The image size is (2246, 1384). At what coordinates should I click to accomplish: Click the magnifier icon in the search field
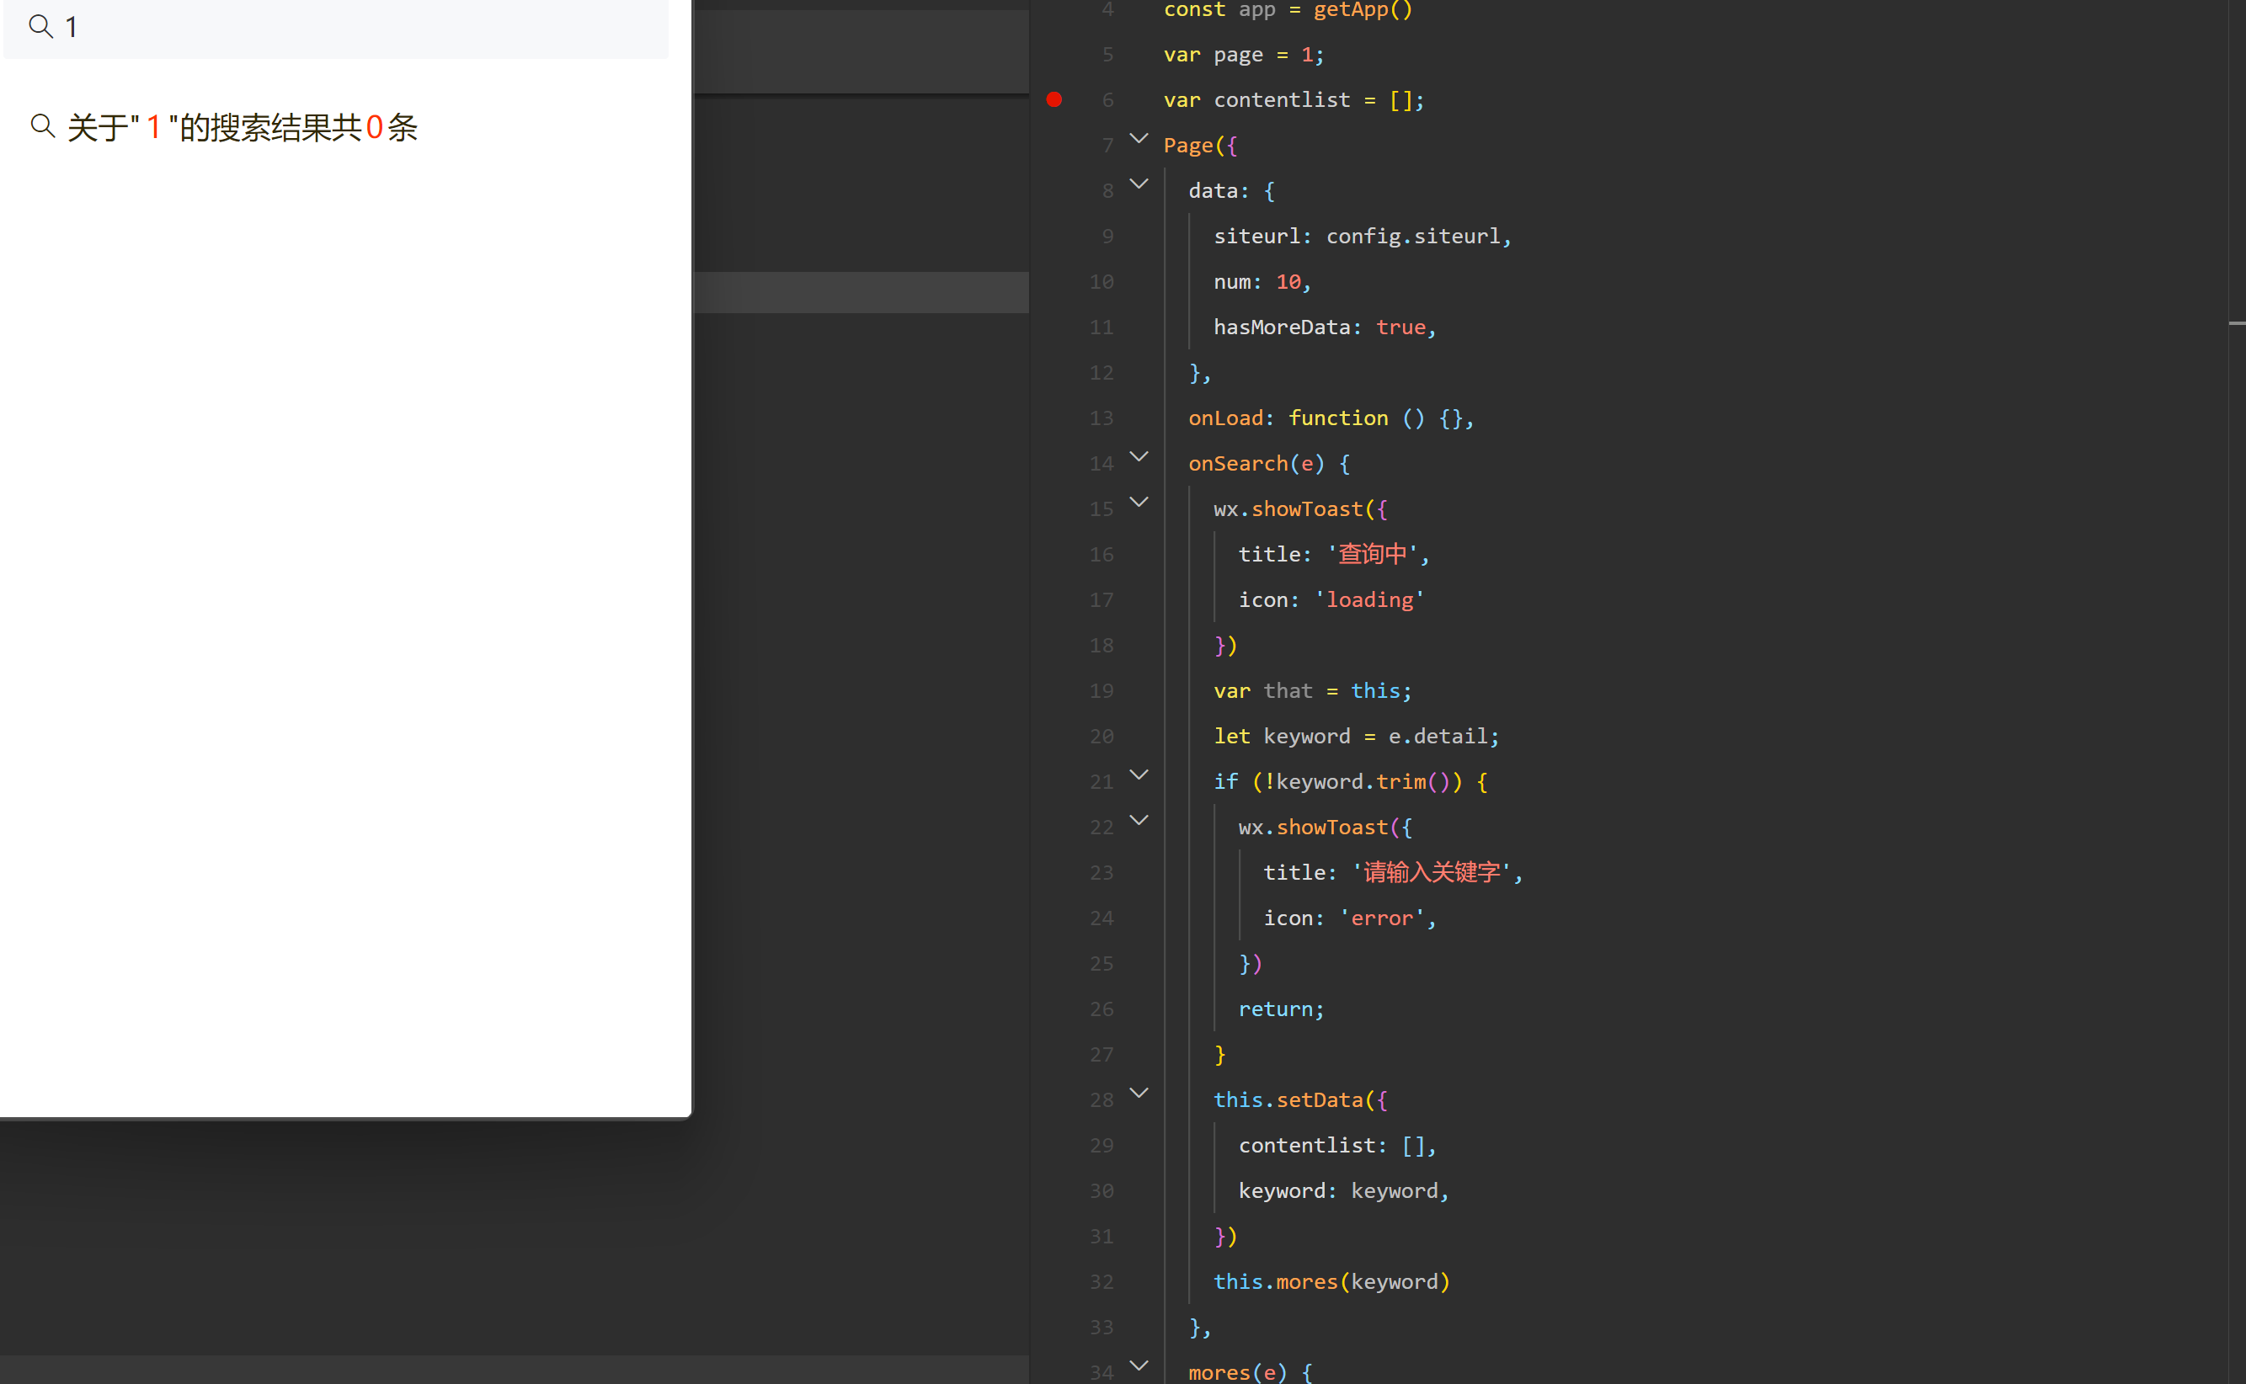[x=40, y=25]
